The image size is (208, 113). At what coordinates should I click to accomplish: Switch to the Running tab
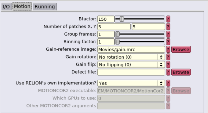click(x=45, y=7)
